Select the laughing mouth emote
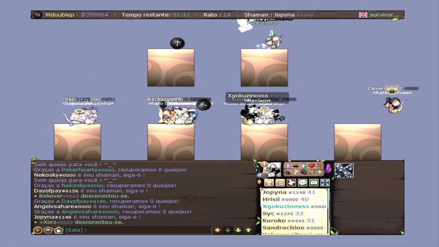 pyautogui.click(x=296, y=166)
